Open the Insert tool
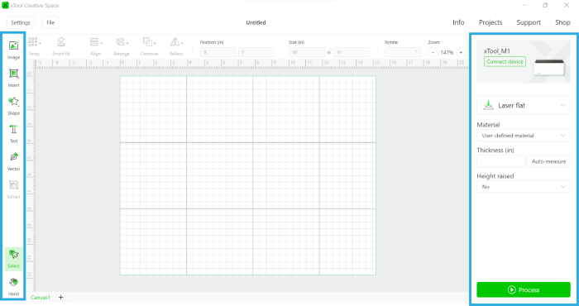The width and height of the screenshot is (579, 306). (x=14, y=78)
